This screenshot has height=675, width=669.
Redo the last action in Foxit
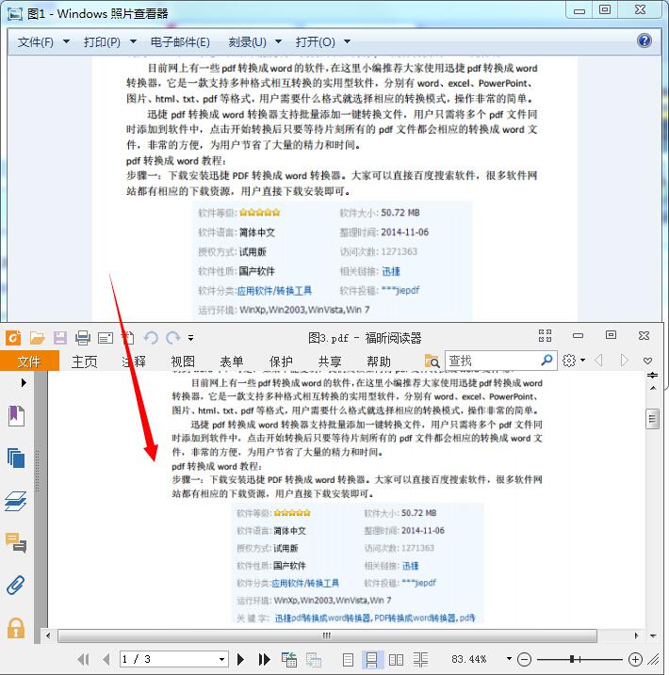point(173,338)
